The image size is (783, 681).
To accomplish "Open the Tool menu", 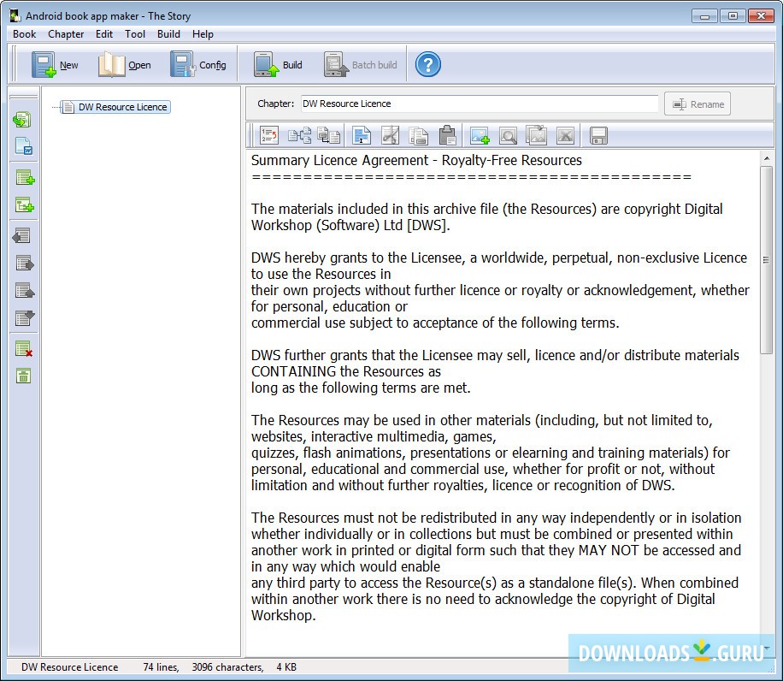I will pyautogui.click(x=135, y=34).
